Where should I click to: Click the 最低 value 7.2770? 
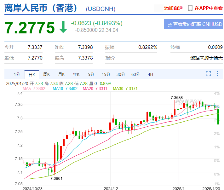point(35,58)
